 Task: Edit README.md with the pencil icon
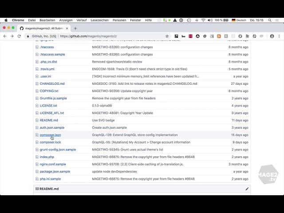click(x=247, y=189)
